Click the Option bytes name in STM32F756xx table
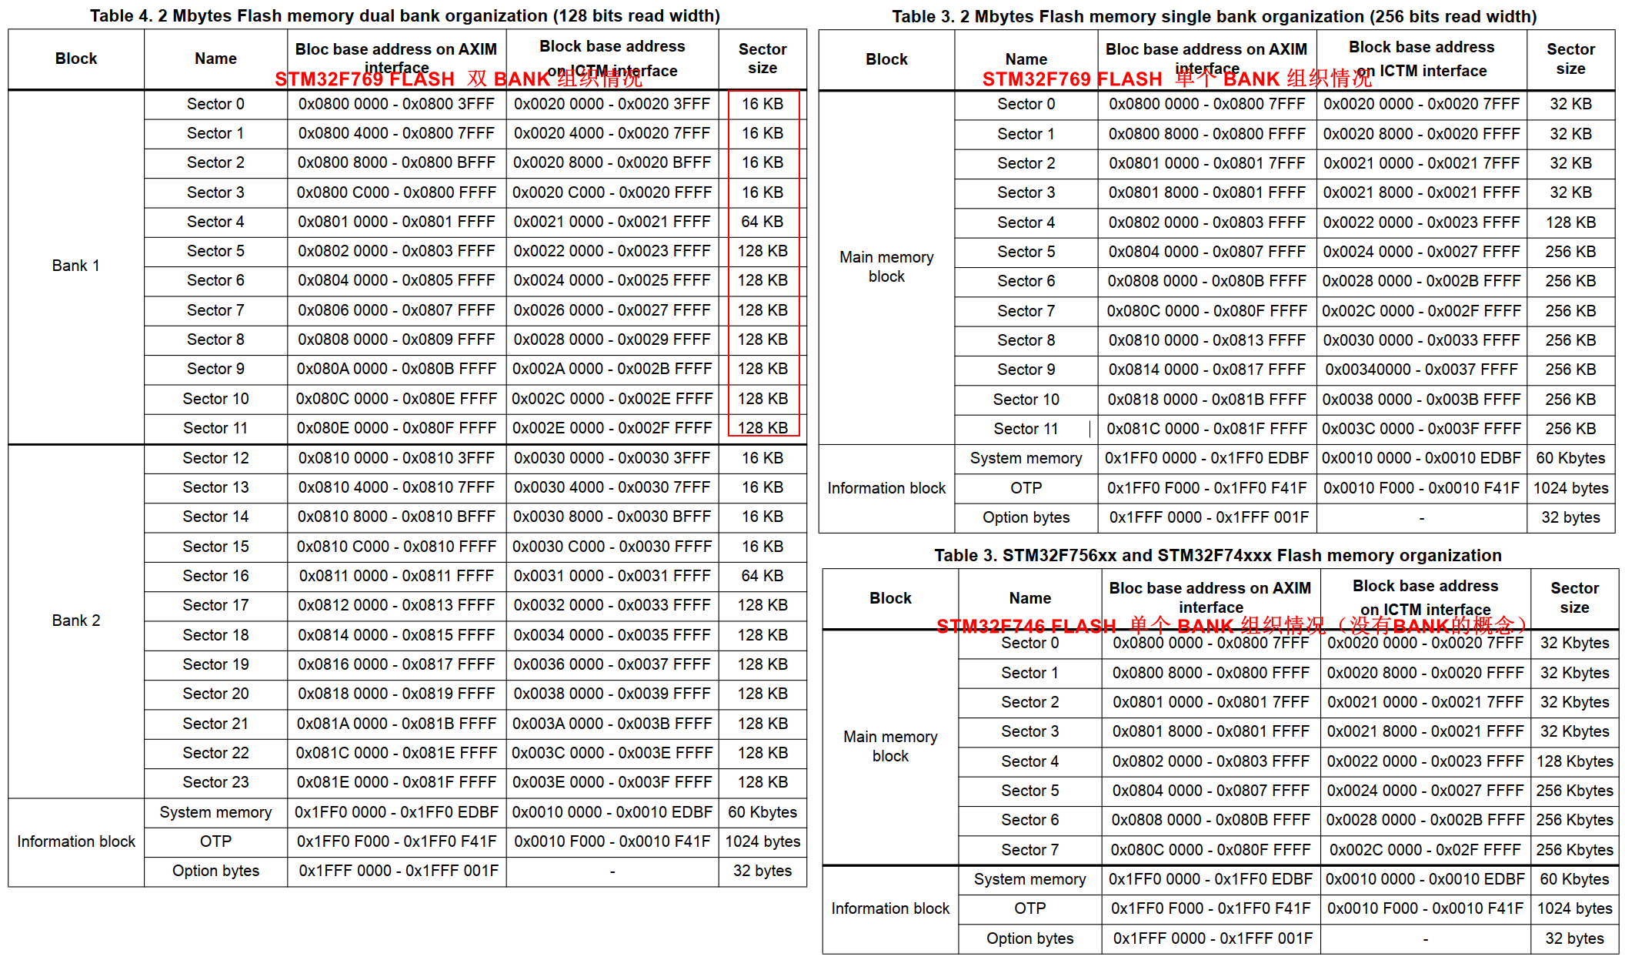The height and width of the screenshot is (960, 1625). [1029, 938]
